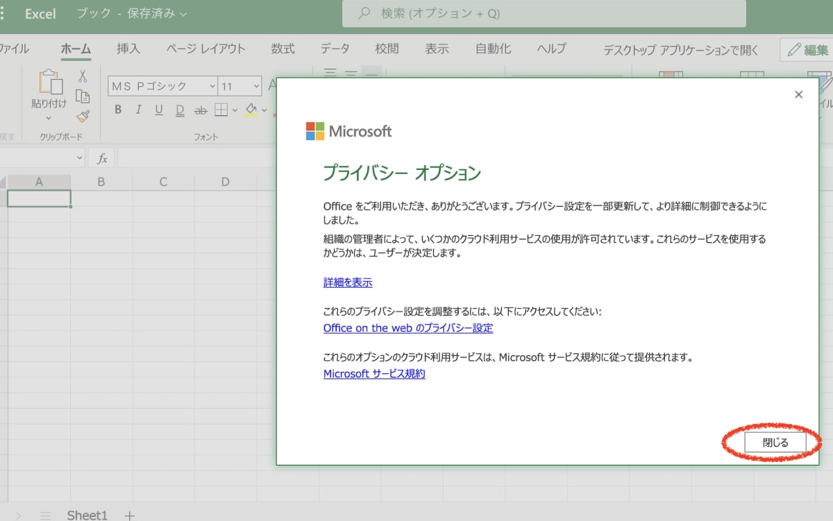Open the paste options arrow under 貼り付け
This screenshot has width=833, height=521.
[49, 118]
